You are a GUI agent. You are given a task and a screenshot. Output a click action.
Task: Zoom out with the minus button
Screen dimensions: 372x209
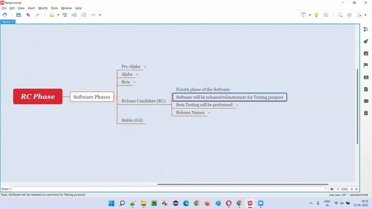338,189
